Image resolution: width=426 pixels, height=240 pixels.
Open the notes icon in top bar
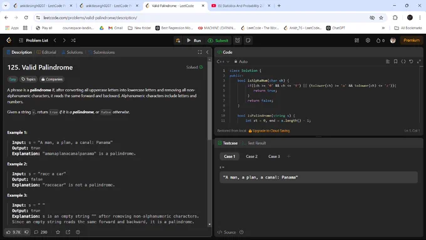[248, 40]
